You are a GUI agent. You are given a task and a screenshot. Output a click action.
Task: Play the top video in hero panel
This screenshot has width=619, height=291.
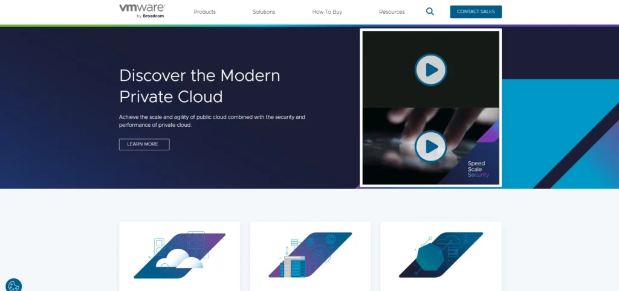(430, 69)
